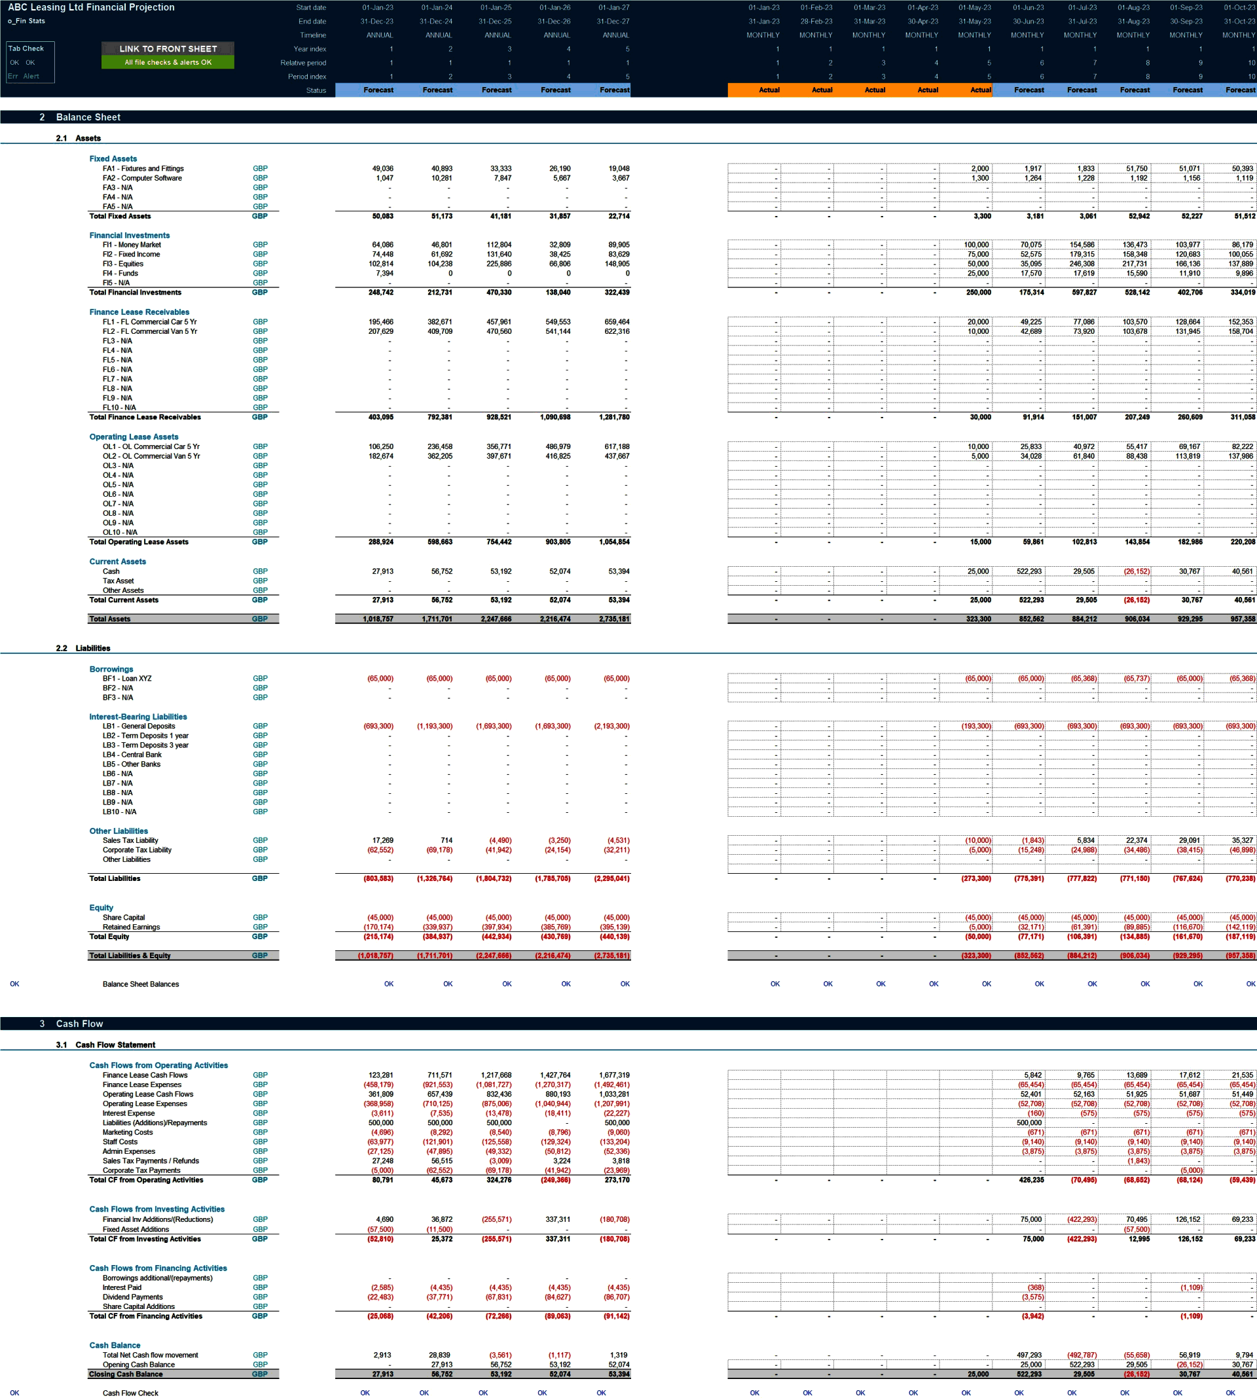Click the 'Total Equity' row label
The image size is (1257, 1398).
point(109,937)
